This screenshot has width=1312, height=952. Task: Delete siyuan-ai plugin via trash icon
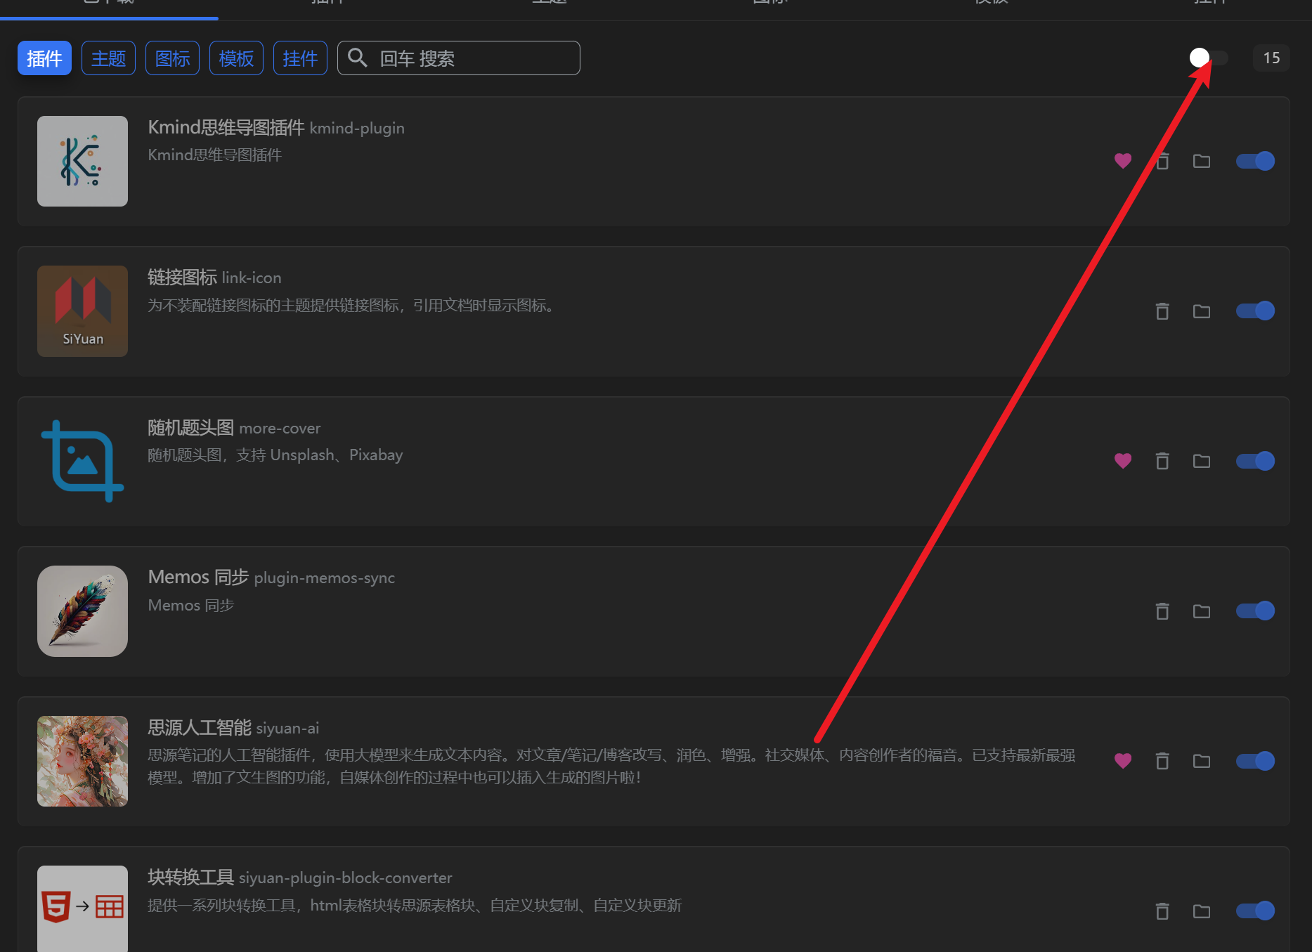(x=1162, y=761)
